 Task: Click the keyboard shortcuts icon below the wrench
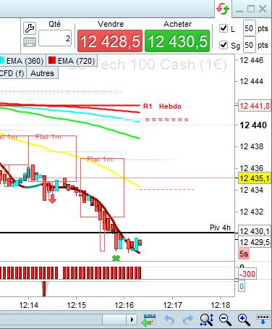(30, 42)
